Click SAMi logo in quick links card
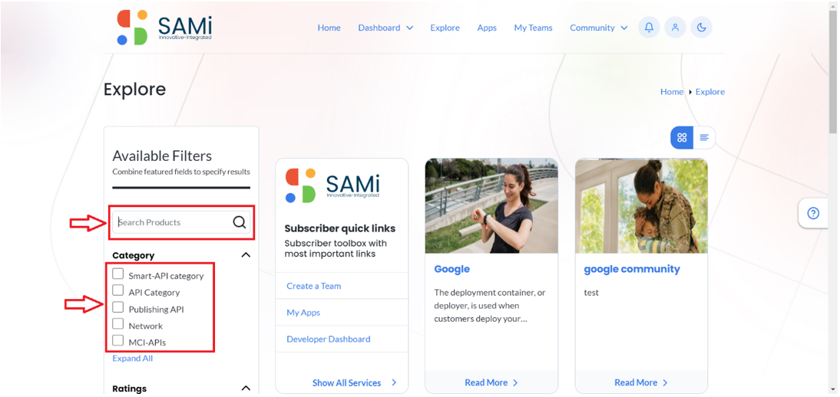Viewport: 840px width, 397px height. pyautogui.click(x=332, y=185)
